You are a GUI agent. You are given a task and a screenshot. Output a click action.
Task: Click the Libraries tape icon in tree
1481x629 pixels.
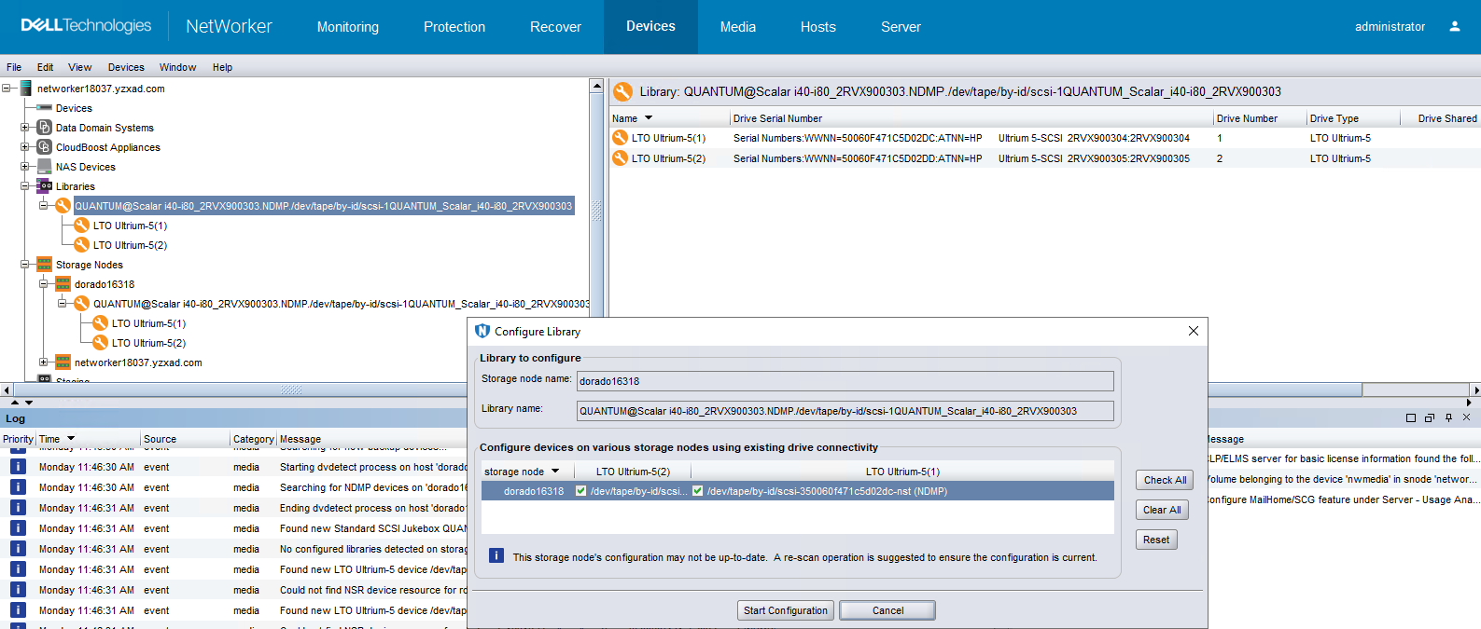click(44, 186)
